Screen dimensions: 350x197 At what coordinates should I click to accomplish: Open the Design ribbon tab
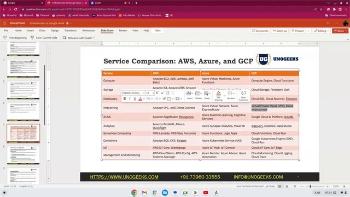click(55, 31)
